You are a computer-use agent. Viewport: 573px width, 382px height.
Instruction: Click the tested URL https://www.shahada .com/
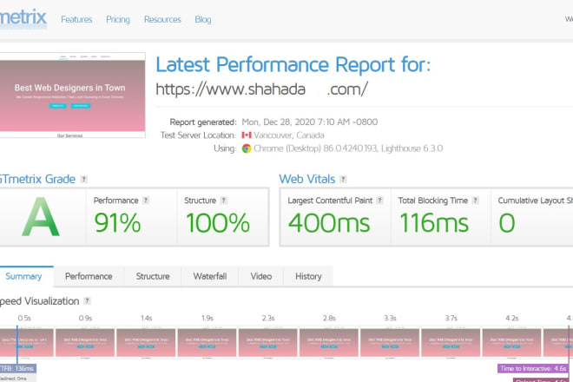(261, 89)
